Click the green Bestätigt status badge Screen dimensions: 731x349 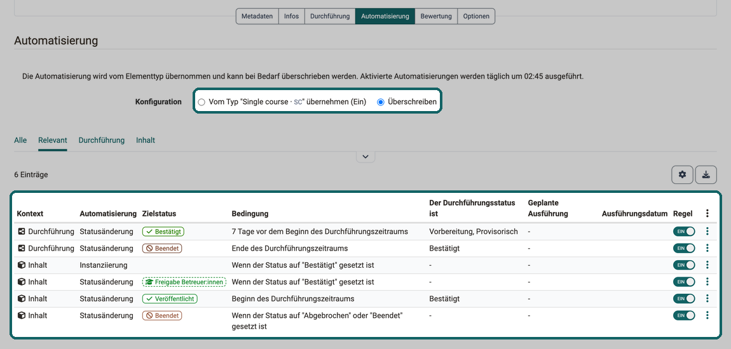pos(163,231)
